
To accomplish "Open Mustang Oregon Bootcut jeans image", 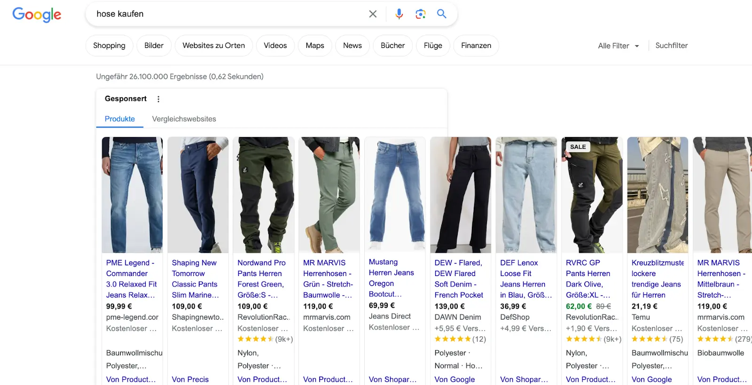I will tap(395, 194).
